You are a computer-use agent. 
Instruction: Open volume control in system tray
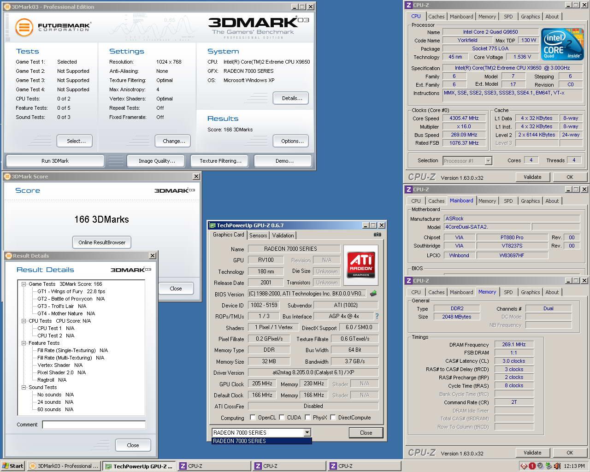tap(556, 466)
